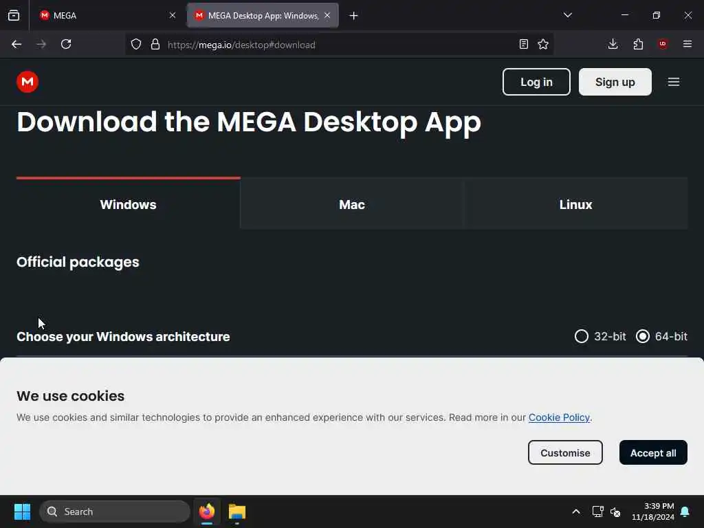This screenshot has height=528, width=704.
Task: Open the network status tray icon
Action: pyautogui.click(x=597, y=511)
